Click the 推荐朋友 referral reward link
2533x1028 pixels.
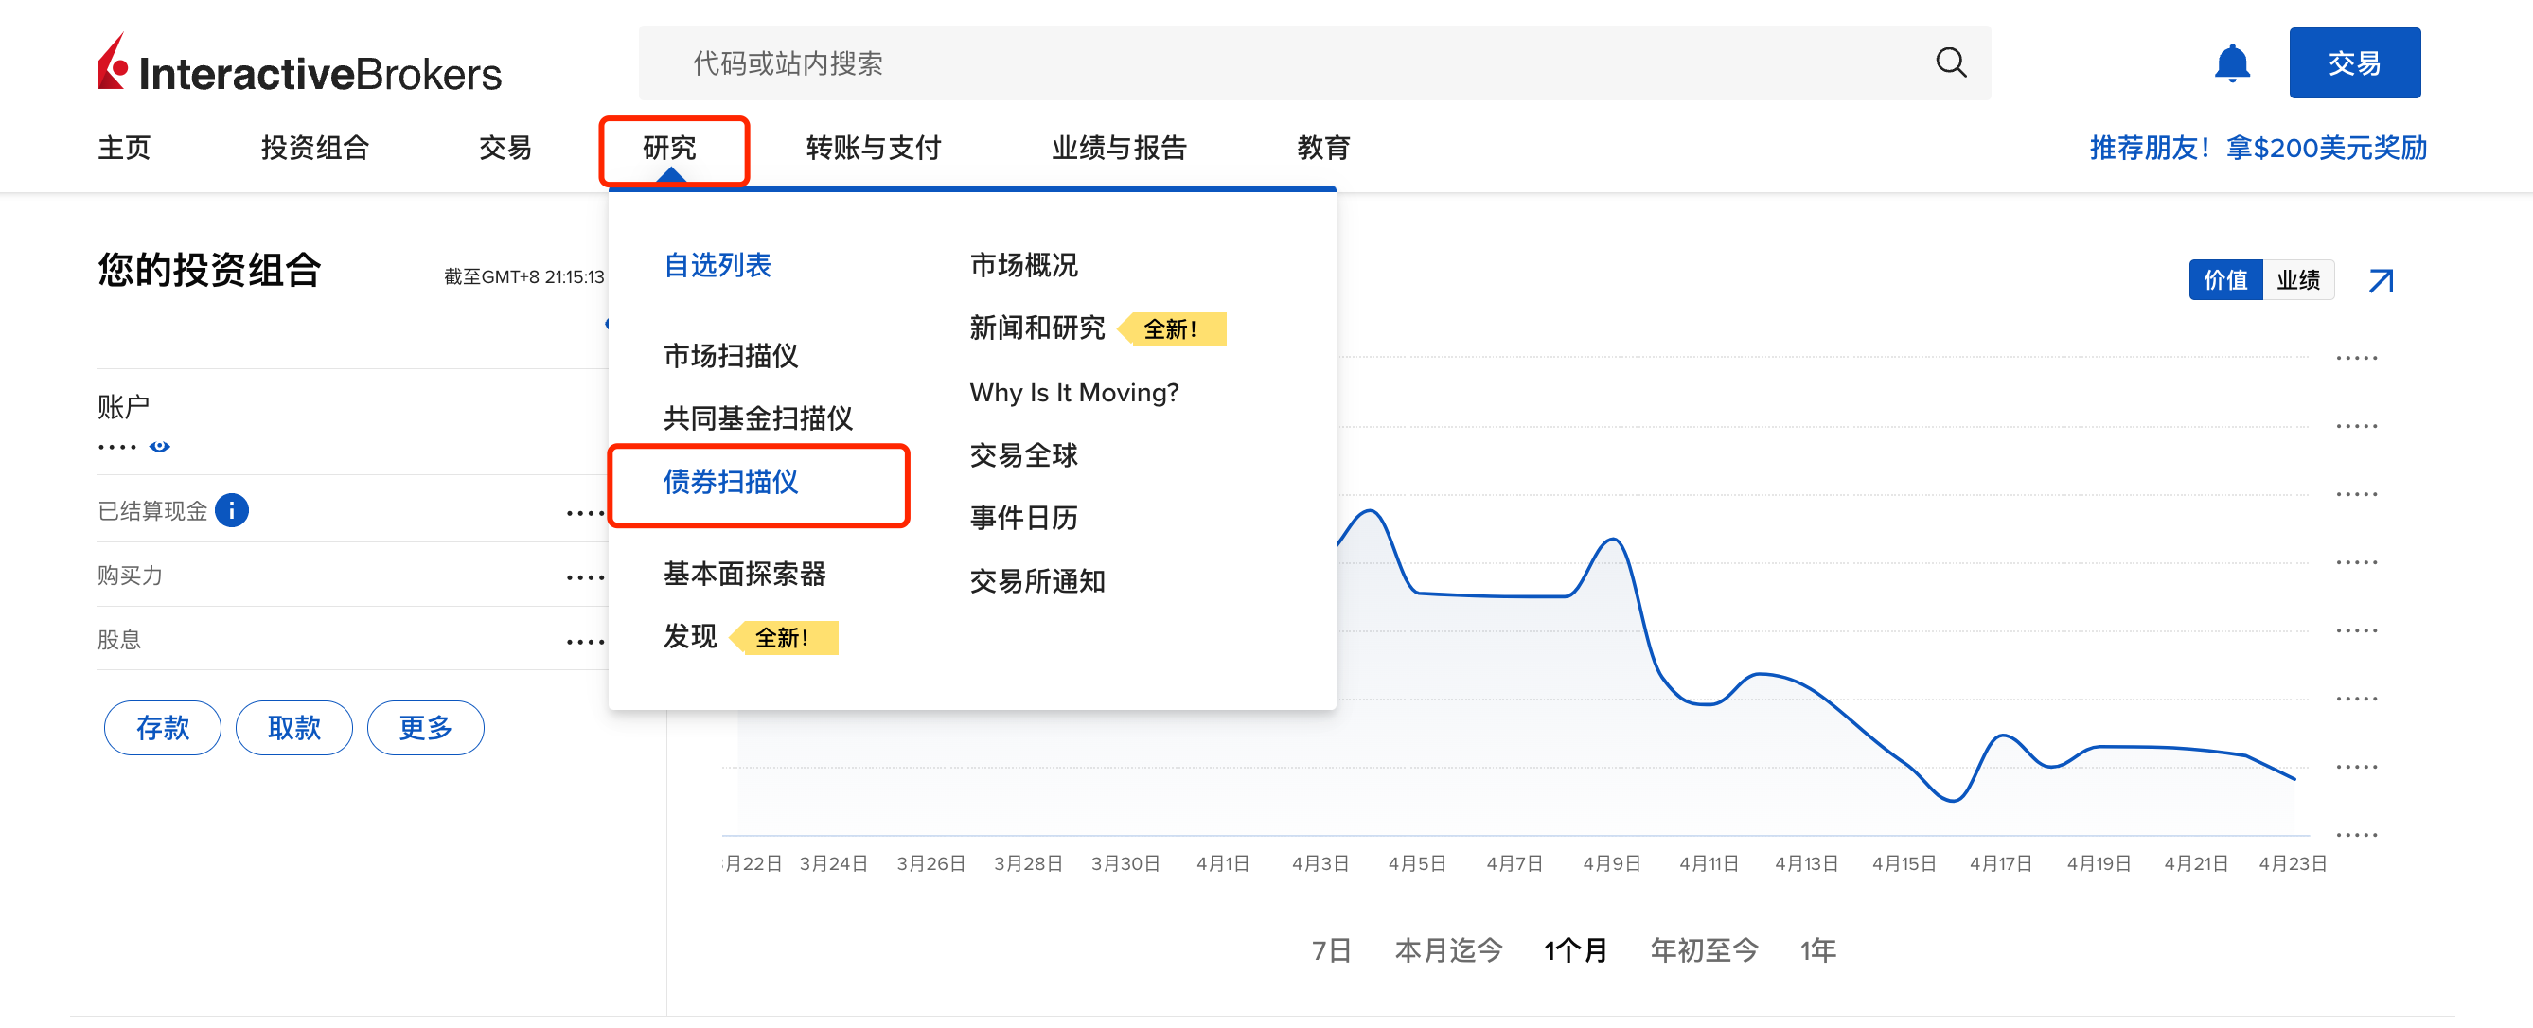[2258, 148]
